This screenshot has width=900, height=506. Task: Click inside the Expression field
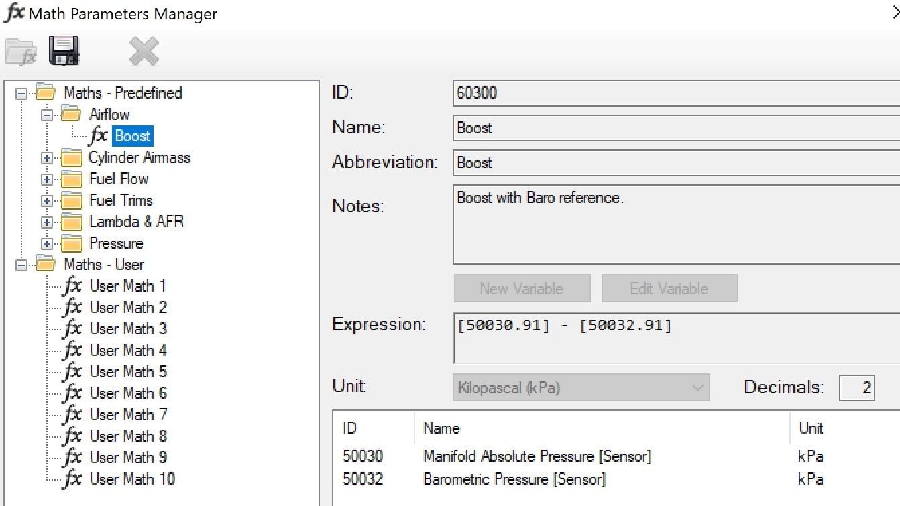pyautogui.click(x=671, y=338)
